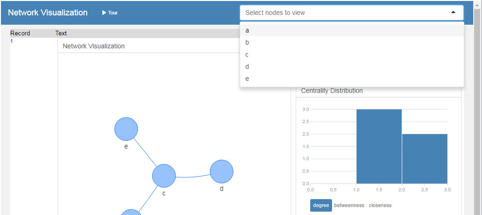Choose option b from dropdown list
Viewport: 482px width, 215px height.
click(247, 42)
